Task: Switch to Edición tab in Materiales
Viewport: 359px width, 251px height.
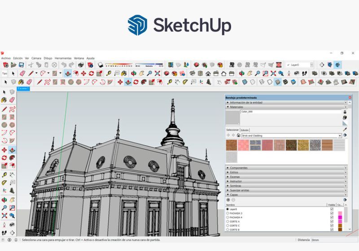Action: (245, 130)
